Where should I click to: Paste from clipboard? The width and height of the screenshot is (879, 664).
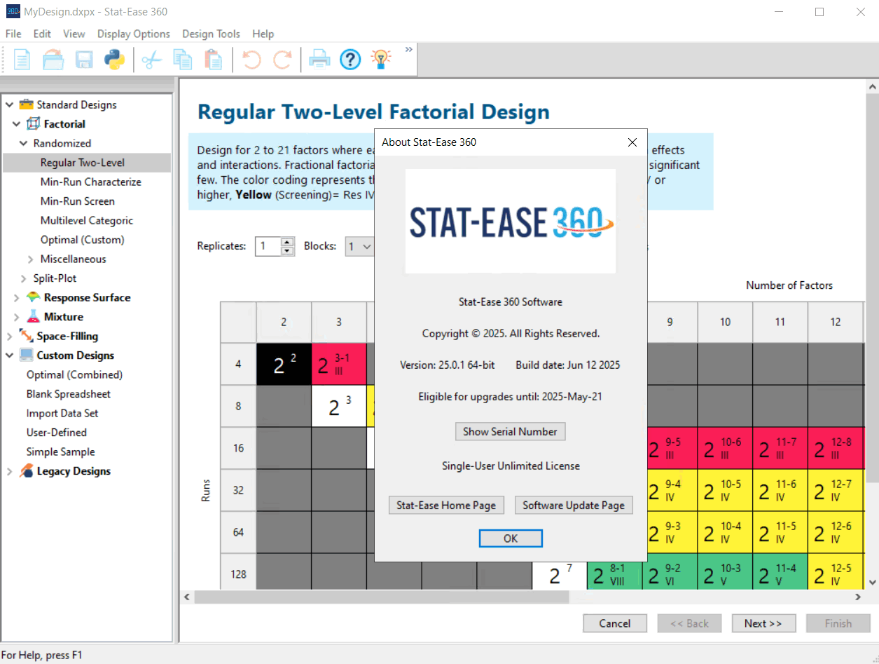coord(214,60)
